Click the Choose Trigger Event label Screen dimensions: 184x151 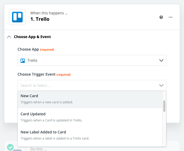coord(37,74)
